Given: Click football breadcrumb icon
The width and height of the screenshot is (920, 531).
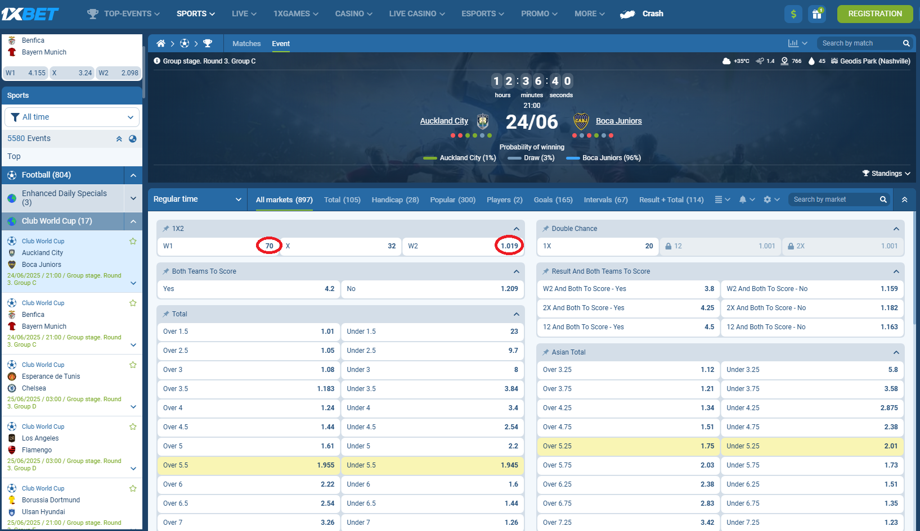Looking at the screenshot, I should click(x=185, y=43).
